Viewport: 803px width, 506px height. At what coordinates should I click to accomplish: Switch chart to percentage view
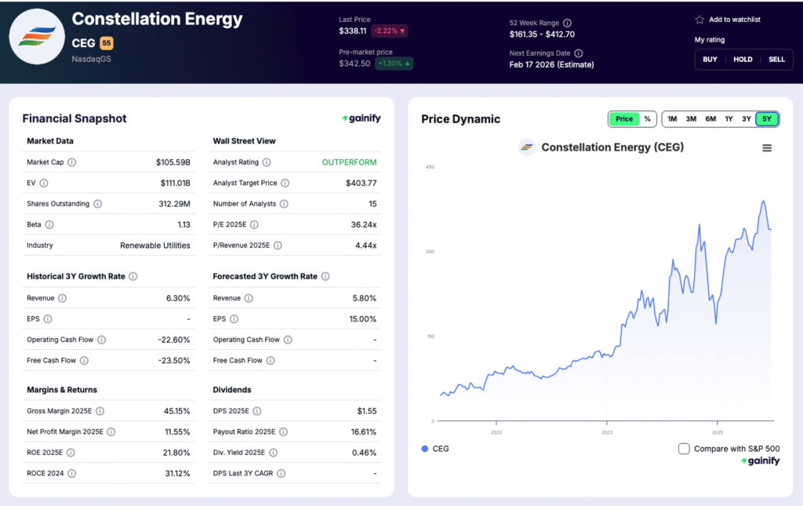[x=649, y=118]
